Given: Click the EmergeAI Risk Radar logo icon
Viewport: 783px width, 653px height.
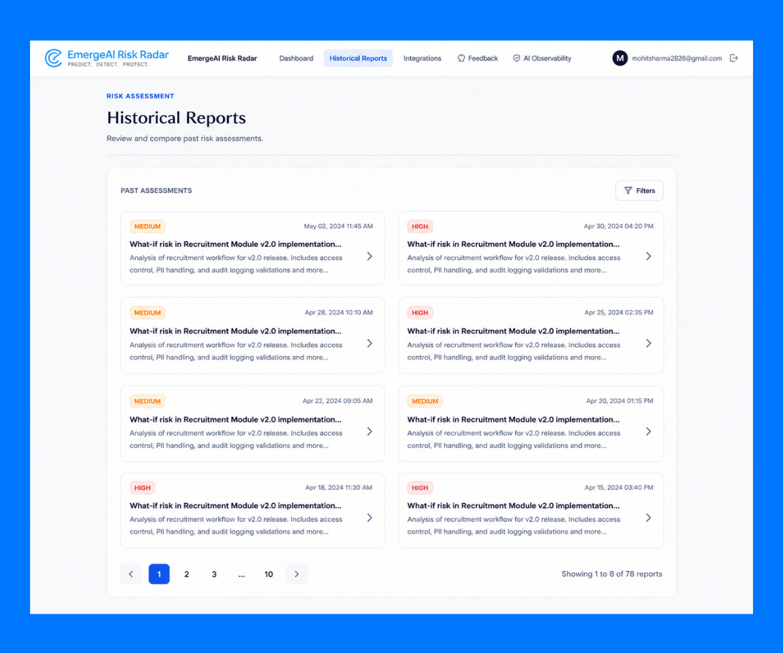Looking at the screenshot, I should click(x=54, y=58).
